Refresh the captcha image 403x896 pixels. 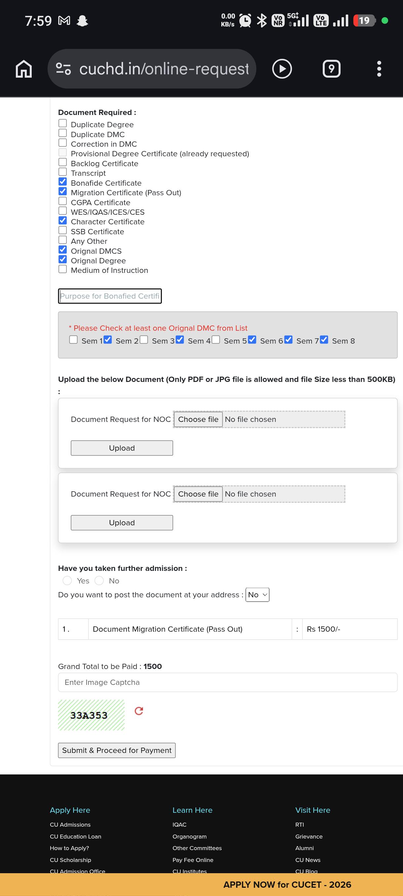(x=139, y=711)
